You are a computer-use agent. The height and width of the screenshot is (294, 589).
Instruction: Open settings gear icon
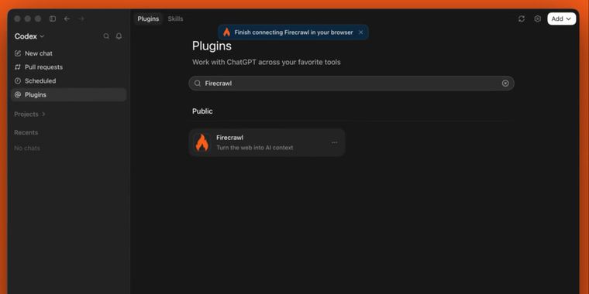tap(538, 19)
